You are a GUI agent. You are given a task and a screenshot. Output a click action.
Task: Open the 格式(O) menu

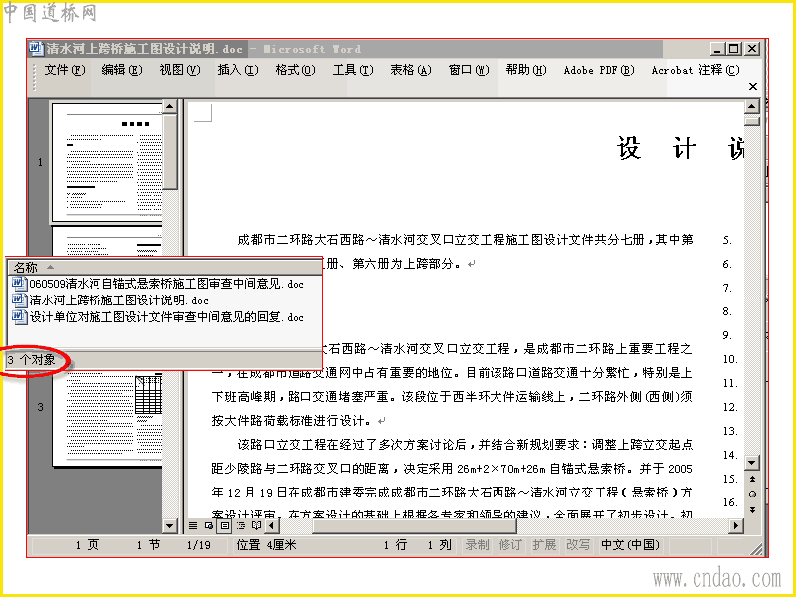pyautogui.click(x=295, y=70)
